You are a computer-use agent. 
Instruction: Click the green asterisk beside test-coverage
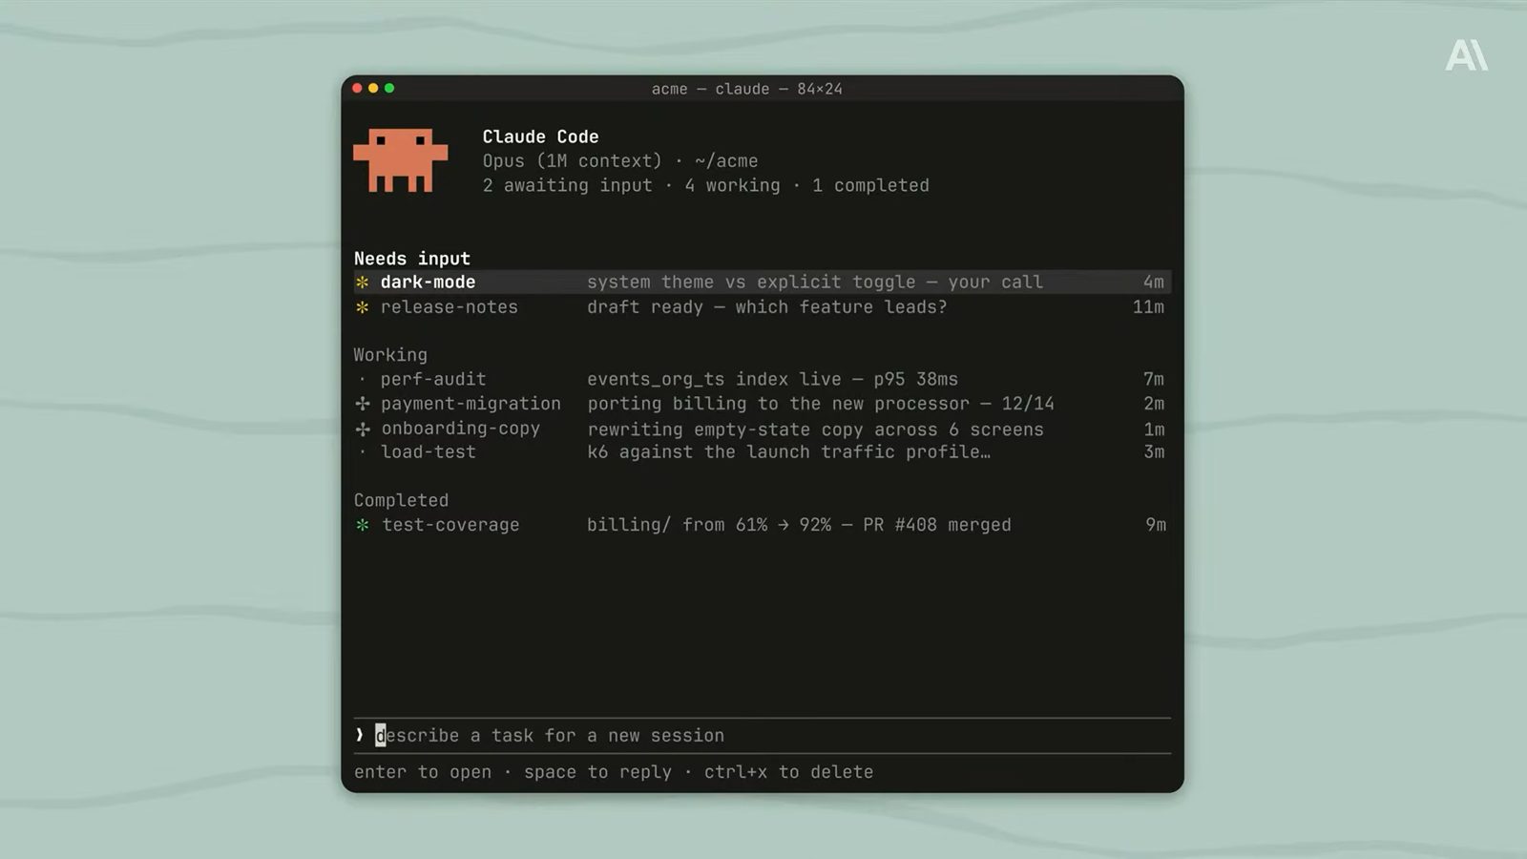point(363,525)
